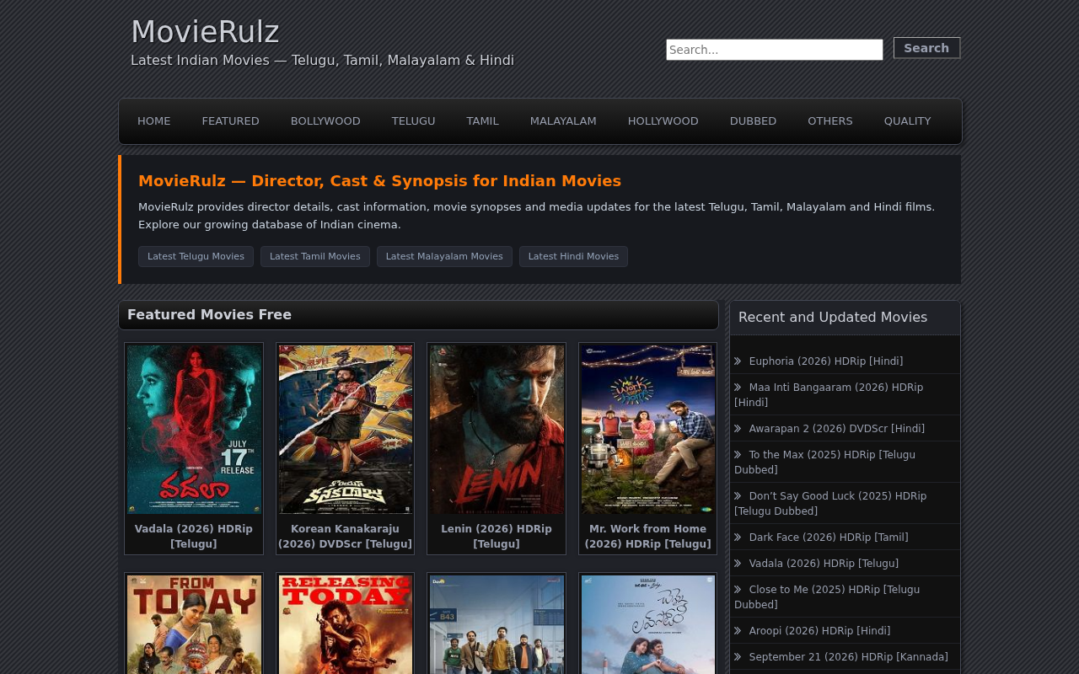This screenshot has height=674, width=1079.
Task: Click the orange "Director, Cast & Synopsis" heading
Action: [x=379, y=181]
